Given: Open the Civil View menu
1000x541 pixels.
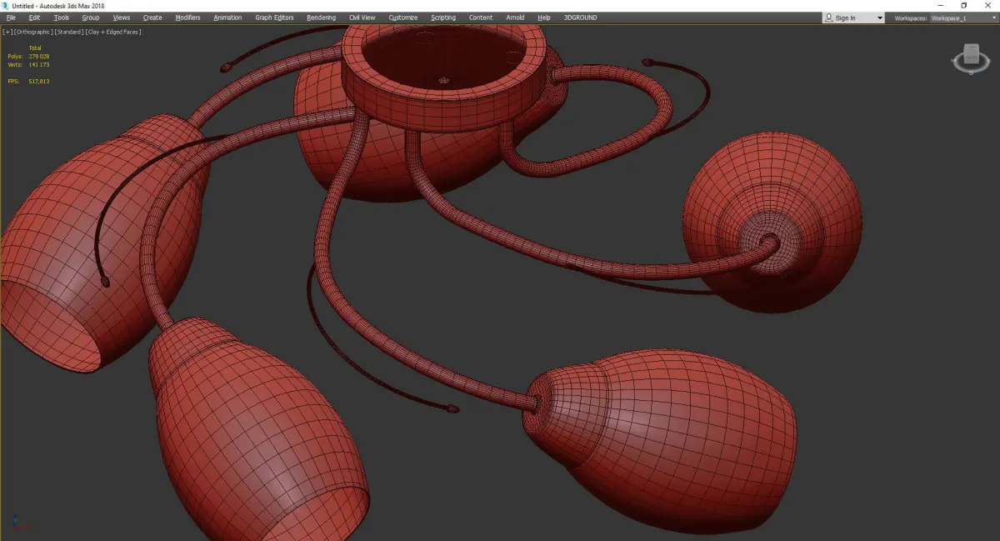Looking at the screenshot, I should [362, 18].
